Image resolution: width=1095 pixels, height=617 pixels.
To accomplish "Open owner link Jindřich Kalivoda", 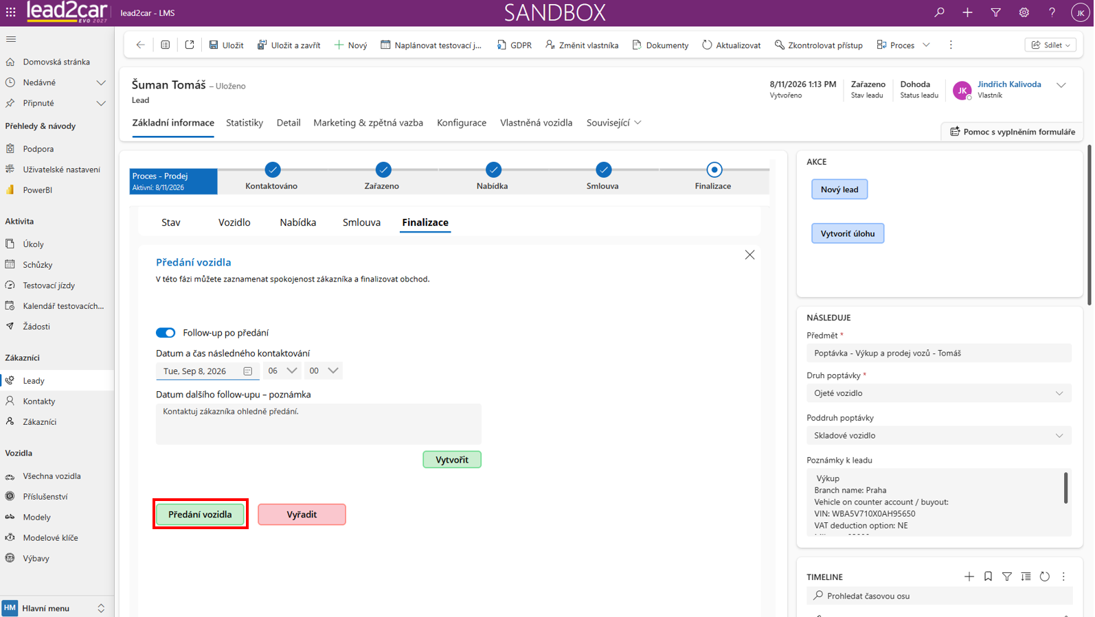I will click(x=1009, y=84).
